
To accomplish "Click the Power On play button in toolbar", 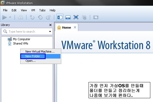I will coord(5,17).
